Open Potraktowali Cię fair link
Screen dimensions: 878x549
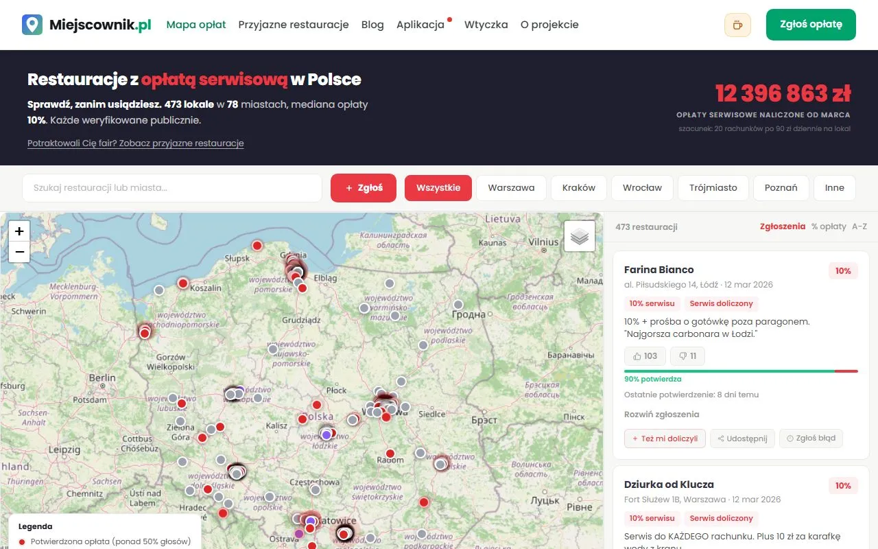pos(136,143)
